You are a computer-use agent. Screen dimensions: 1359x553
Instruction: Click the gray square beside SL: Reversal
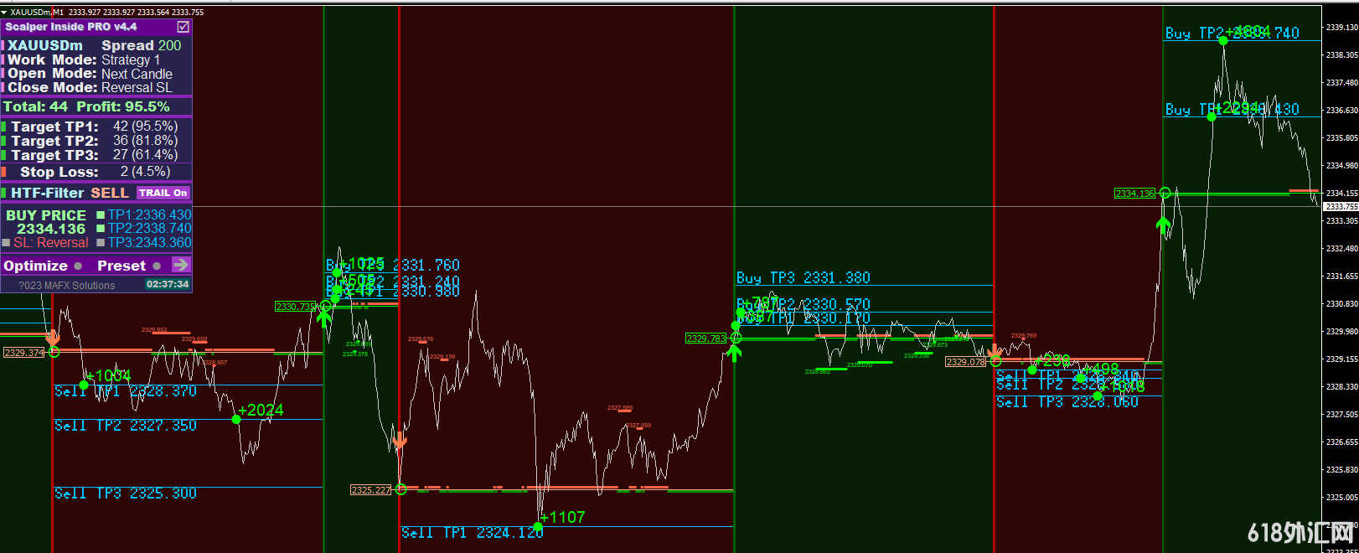6,242
